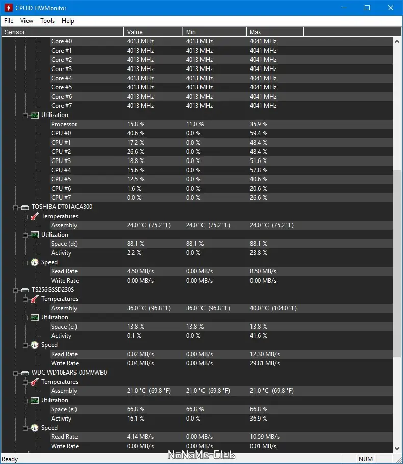Select the Core #7 row
Image resolution: width=403 pixels, height=464 pixels.
221,106
